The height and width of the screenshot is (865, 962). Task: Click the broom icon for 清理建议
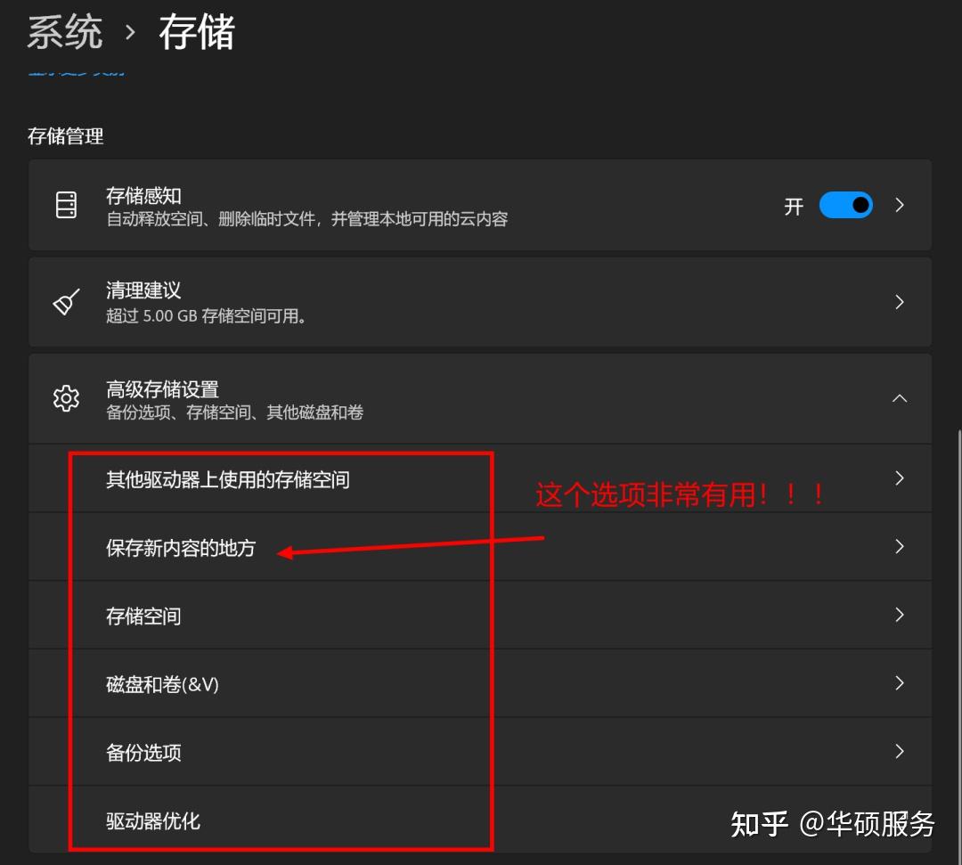click(x=66, y=302)
